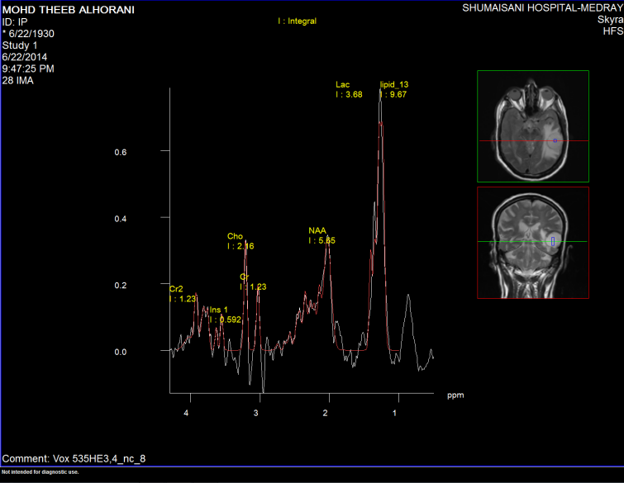Select the blue voxel marker in coronal image
Viewport: 624px width, 483px height.
pyautogui.click(x=553, y=241)
